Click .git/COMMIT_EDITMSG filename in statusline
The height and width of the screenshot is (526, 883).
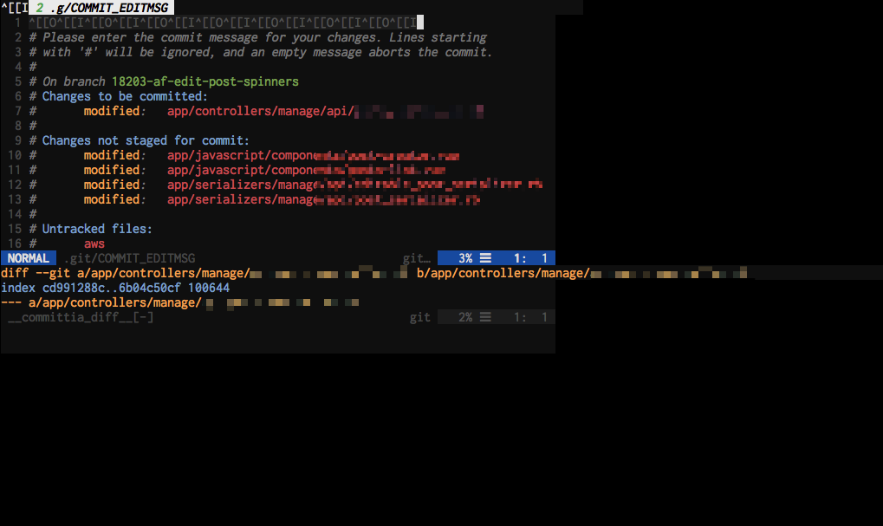(129, 258)
